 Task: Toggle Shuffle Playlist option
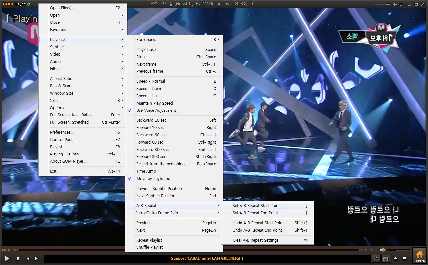(x=174, y=247)
